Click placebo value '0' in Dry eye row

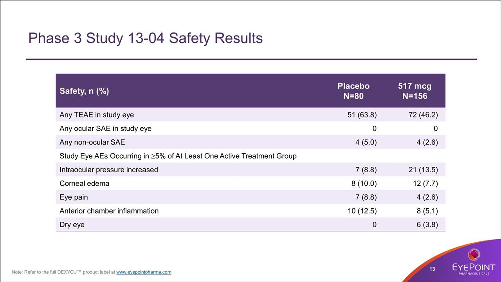click(x=375, y=224)
